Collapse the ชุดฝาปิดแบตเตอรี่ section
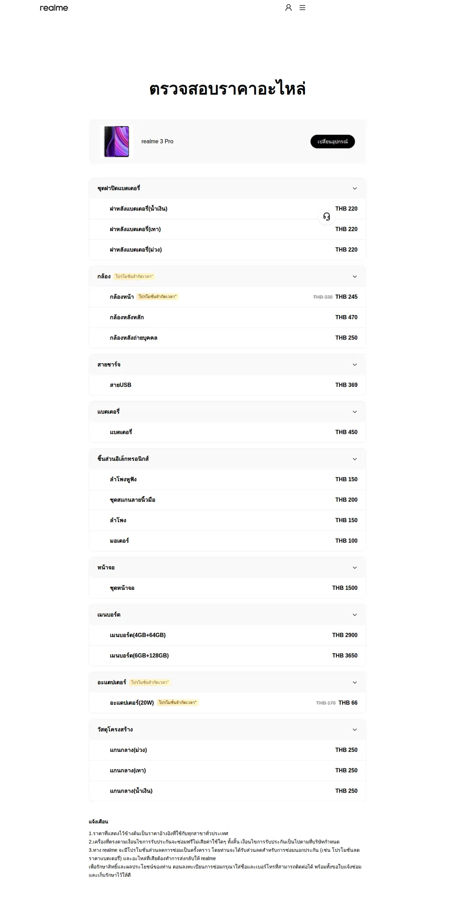 click(x=355, y=188)
